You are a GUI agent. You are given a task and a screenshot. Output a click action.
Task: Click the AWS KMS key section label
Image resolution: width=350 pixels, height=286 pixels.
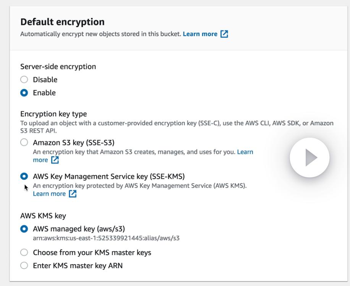43,216
